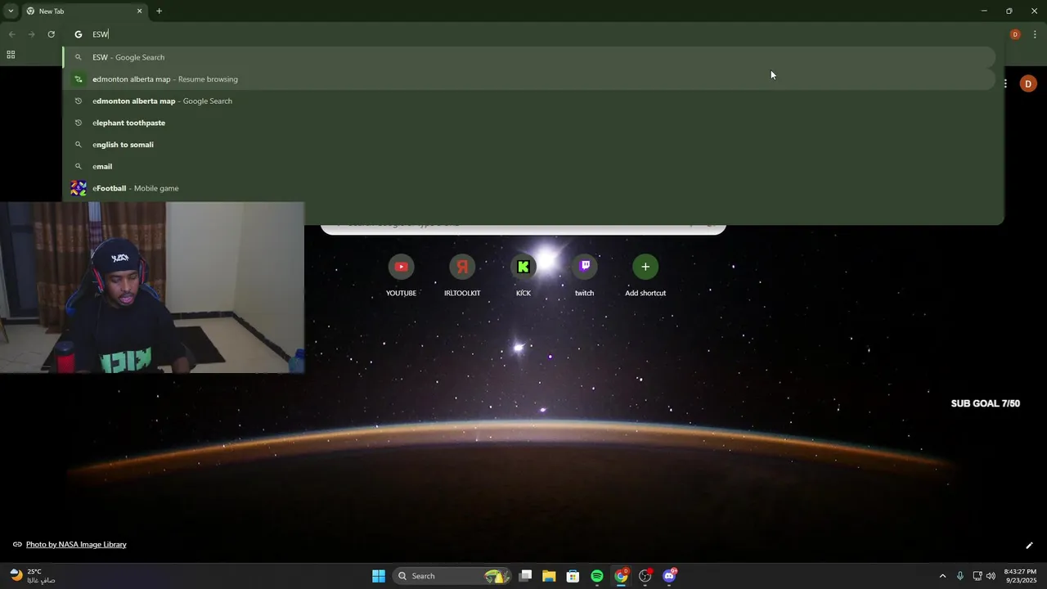This screenshot has width=1047, height=589.
Task: Open the Windows Start menu
Action: pos(379,576)
